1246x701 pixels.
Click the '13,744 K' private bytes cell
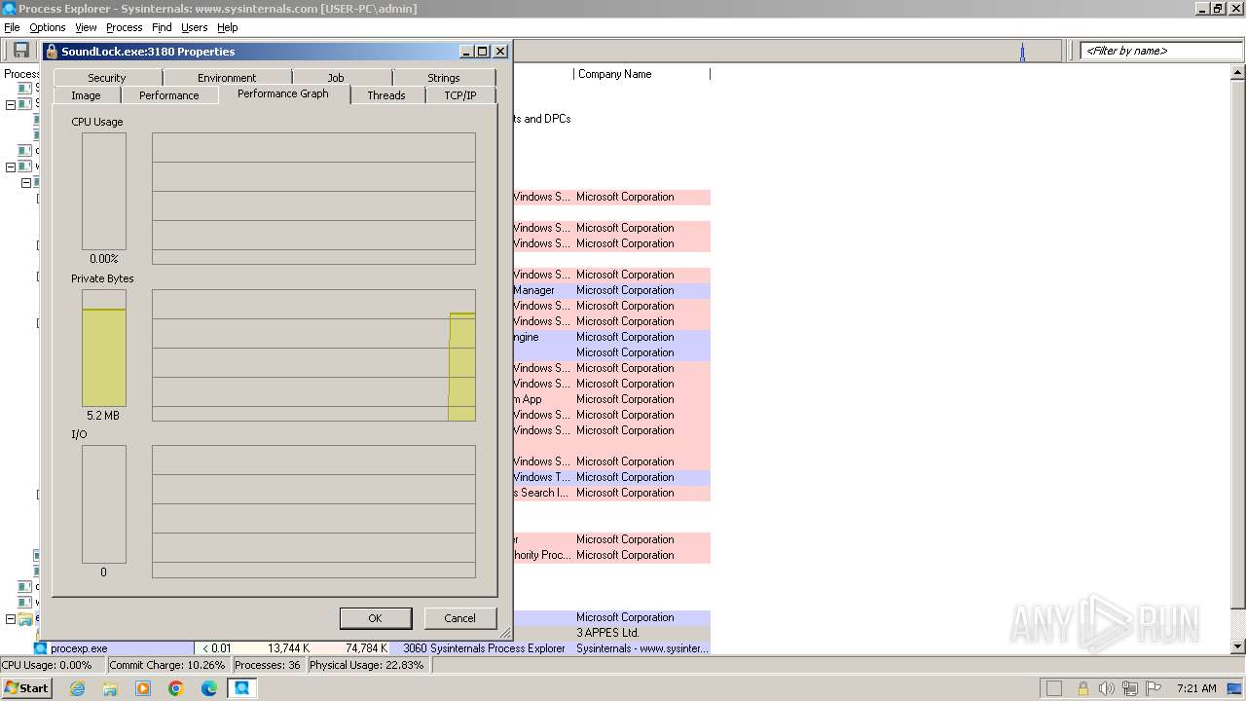(288, 648)
